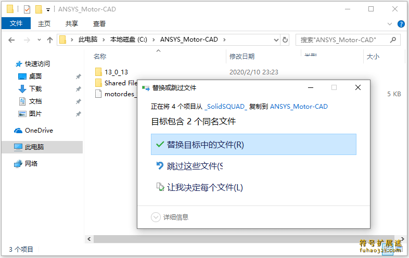Click the quick access toolbar dropdown arrow
This screenshot has width=409, height=258.
coord(48,10)
